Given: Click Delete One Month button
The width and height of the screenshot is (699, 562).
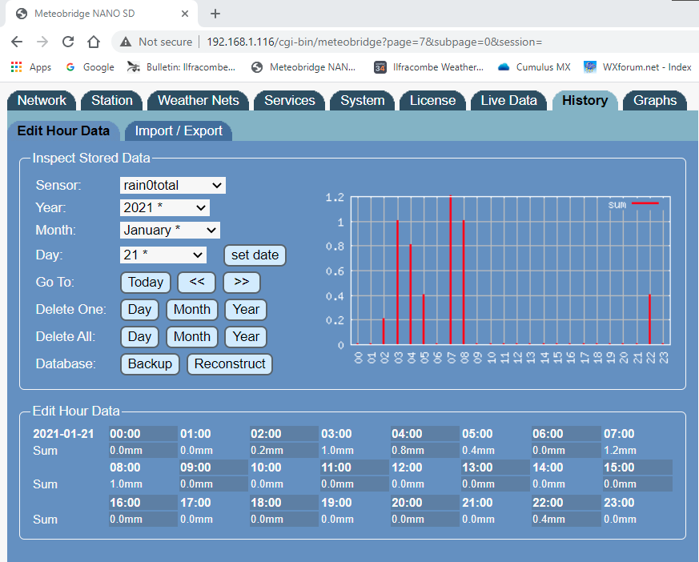Looking at the screenshot, I should click(191, 309).
